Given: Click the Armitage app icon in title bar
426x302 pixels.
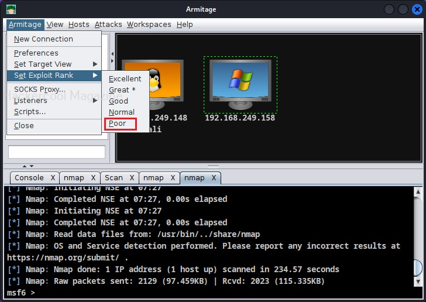Looking at the screenshot, I should click(11, 9).
